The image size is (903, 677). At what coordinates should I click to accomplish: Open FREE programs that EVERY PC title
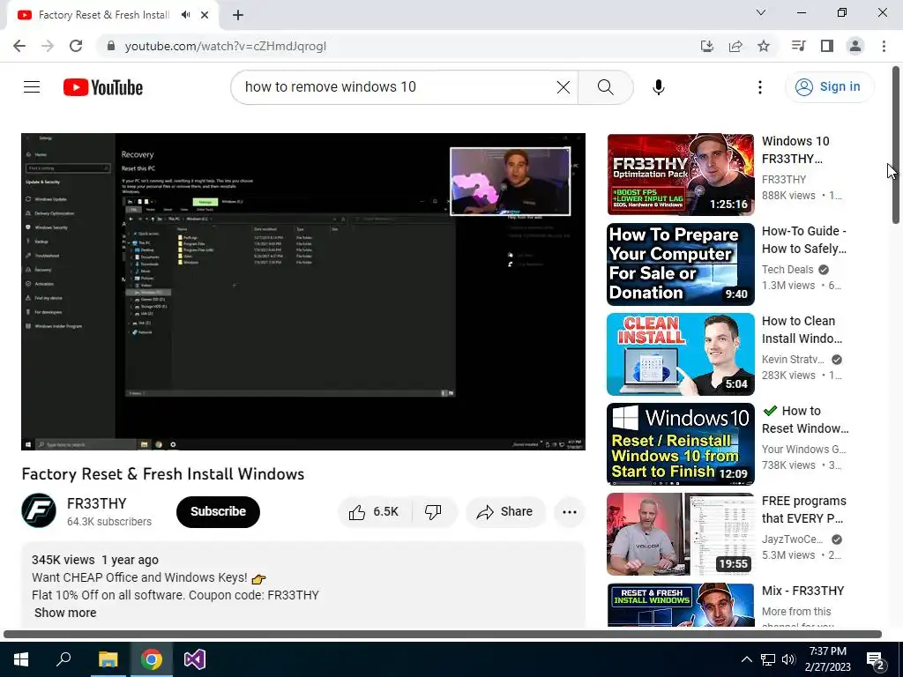click(804, 510)
